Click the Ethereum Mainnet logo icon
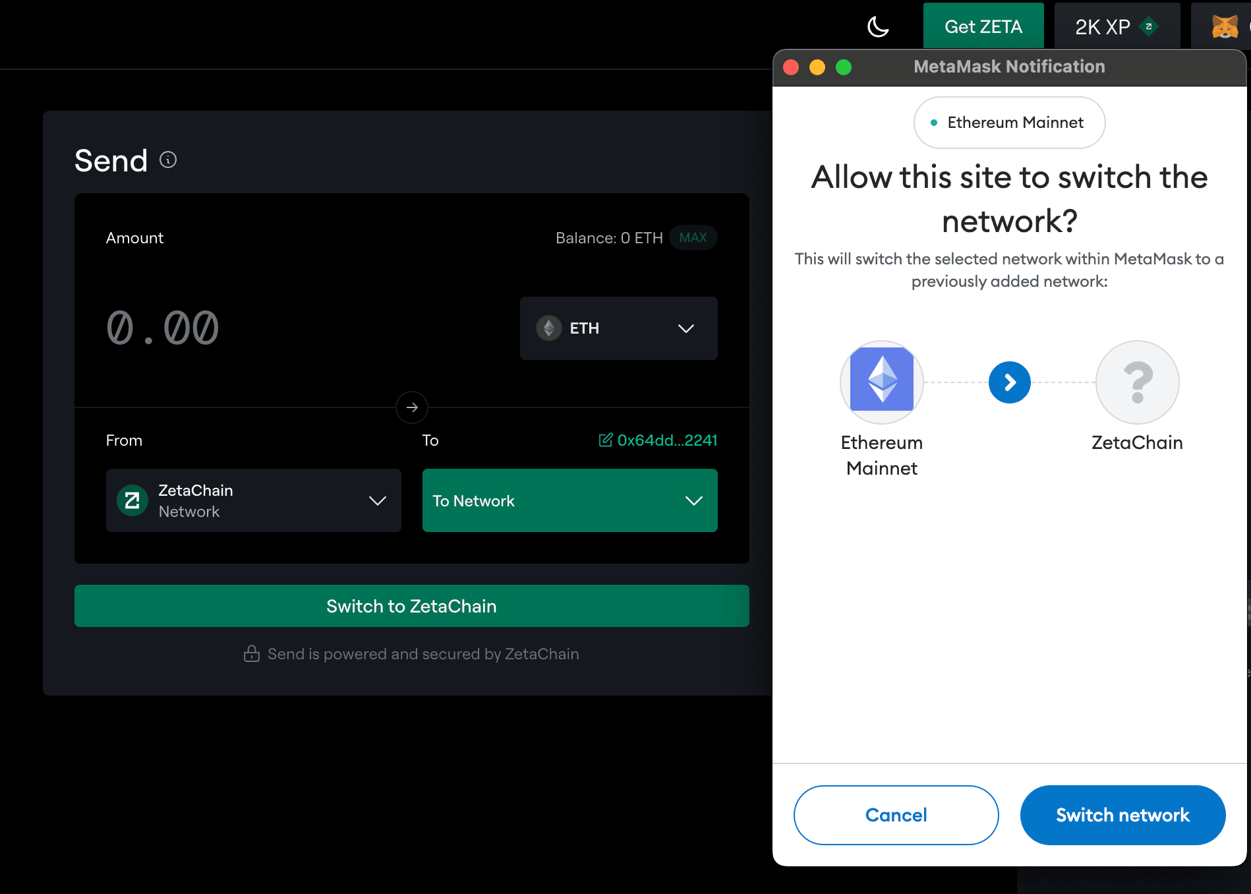The height and width of the screenshot is (894, 1251). point(881,382)
